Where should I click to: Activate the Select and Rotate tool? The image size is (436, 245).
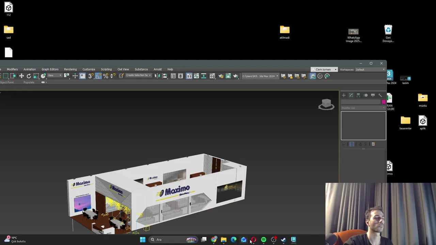click(29, 76)
